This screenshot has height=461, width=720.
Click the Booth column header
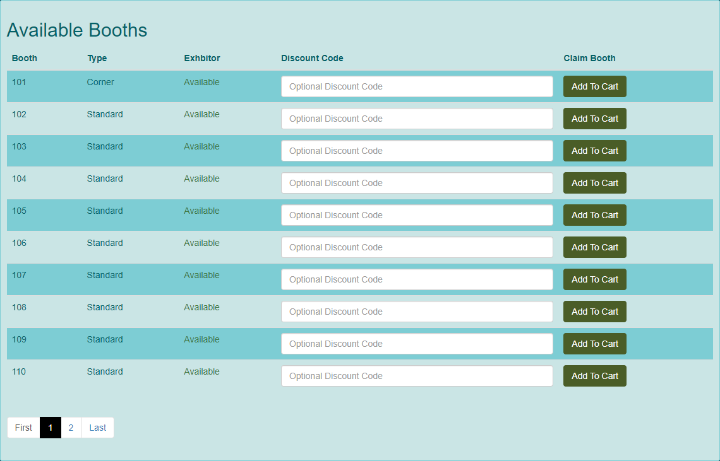click(x=25, y=58)
